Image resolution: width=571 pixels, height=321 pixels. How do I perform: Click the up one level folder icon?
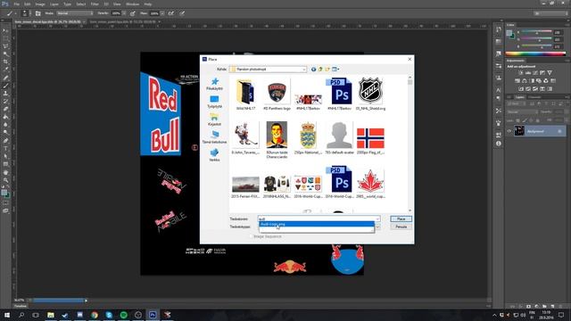coord(320,70)
